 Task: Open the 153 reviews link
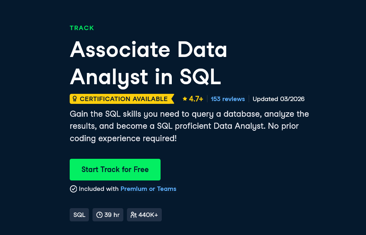pos(228,99)
